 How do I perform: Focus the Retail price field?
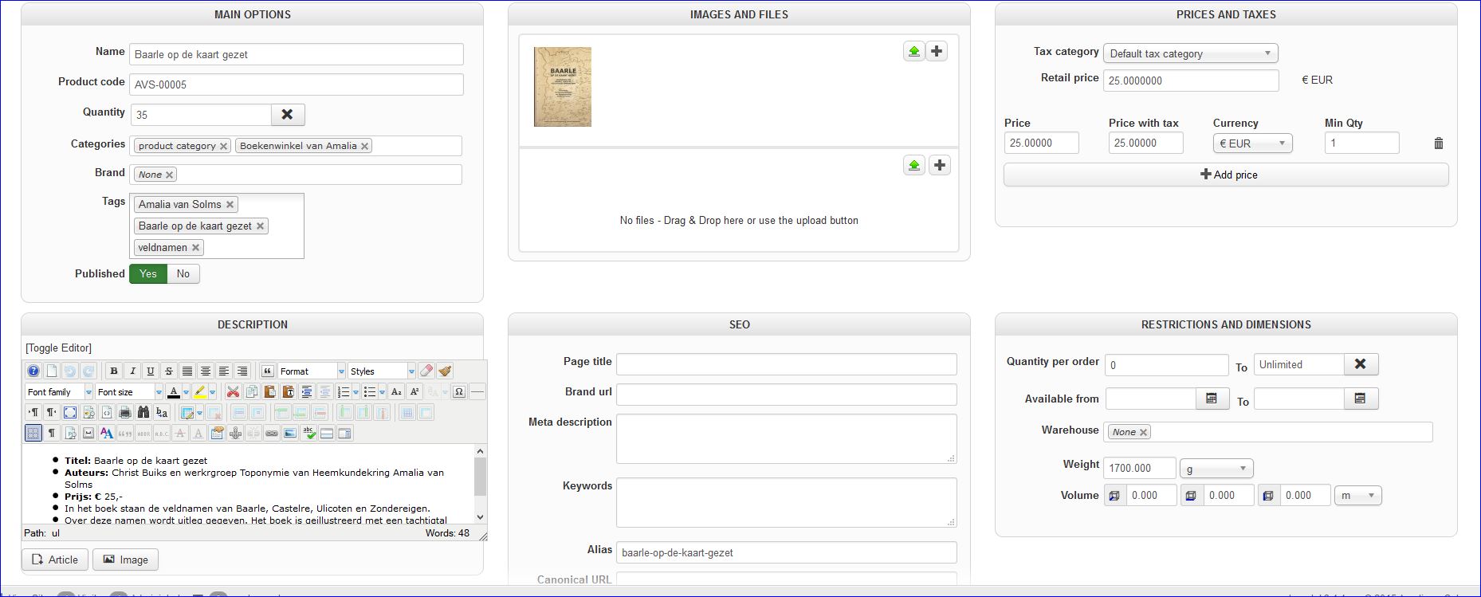coord(1191,81)
